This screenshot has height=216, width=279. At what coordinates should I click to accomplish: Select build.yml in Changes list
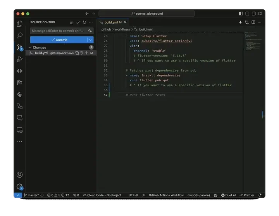pos(61,53)
